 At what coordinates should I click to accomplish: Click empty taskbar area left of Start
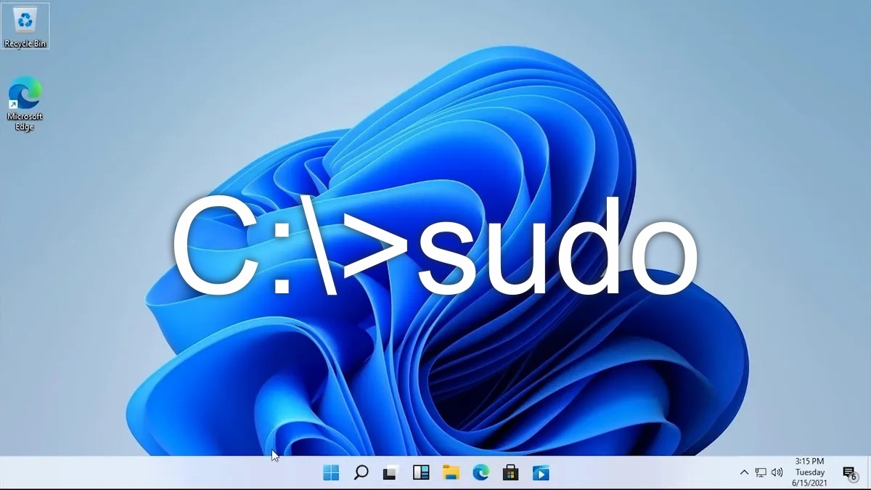click(x=145, y=473)
